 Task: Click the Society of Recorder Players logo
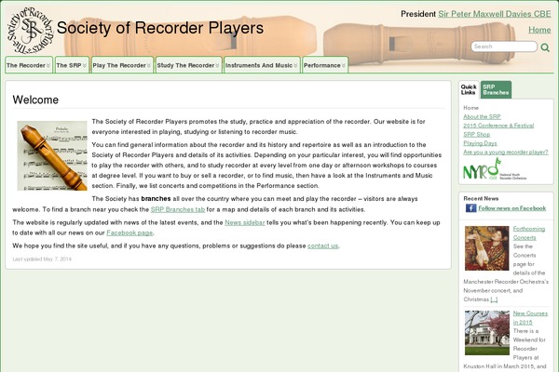(x=31, y=30)
